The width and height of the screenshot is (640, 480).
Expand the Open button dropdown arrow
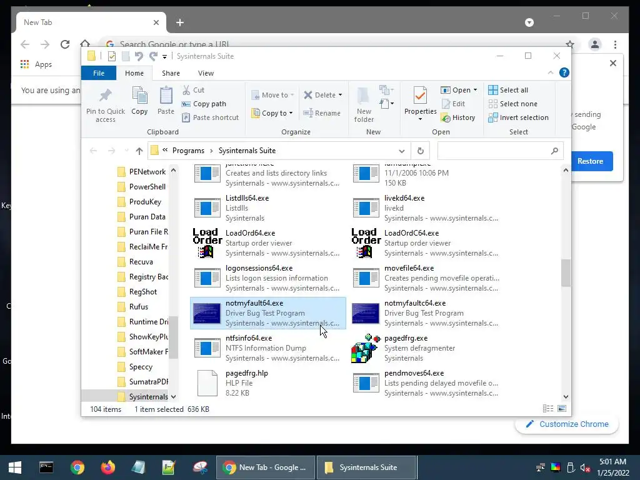[x=475, y=90]
